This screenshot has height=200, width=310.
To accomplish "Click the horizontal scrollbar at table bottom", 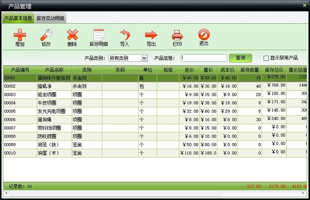I will [155, 193].
